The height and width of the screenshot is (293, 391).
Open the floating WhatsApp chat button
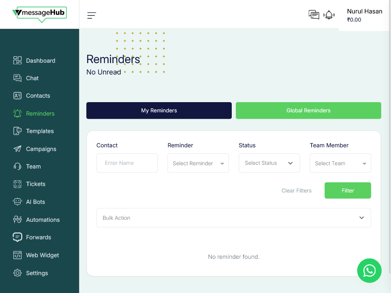click(369, 271)
